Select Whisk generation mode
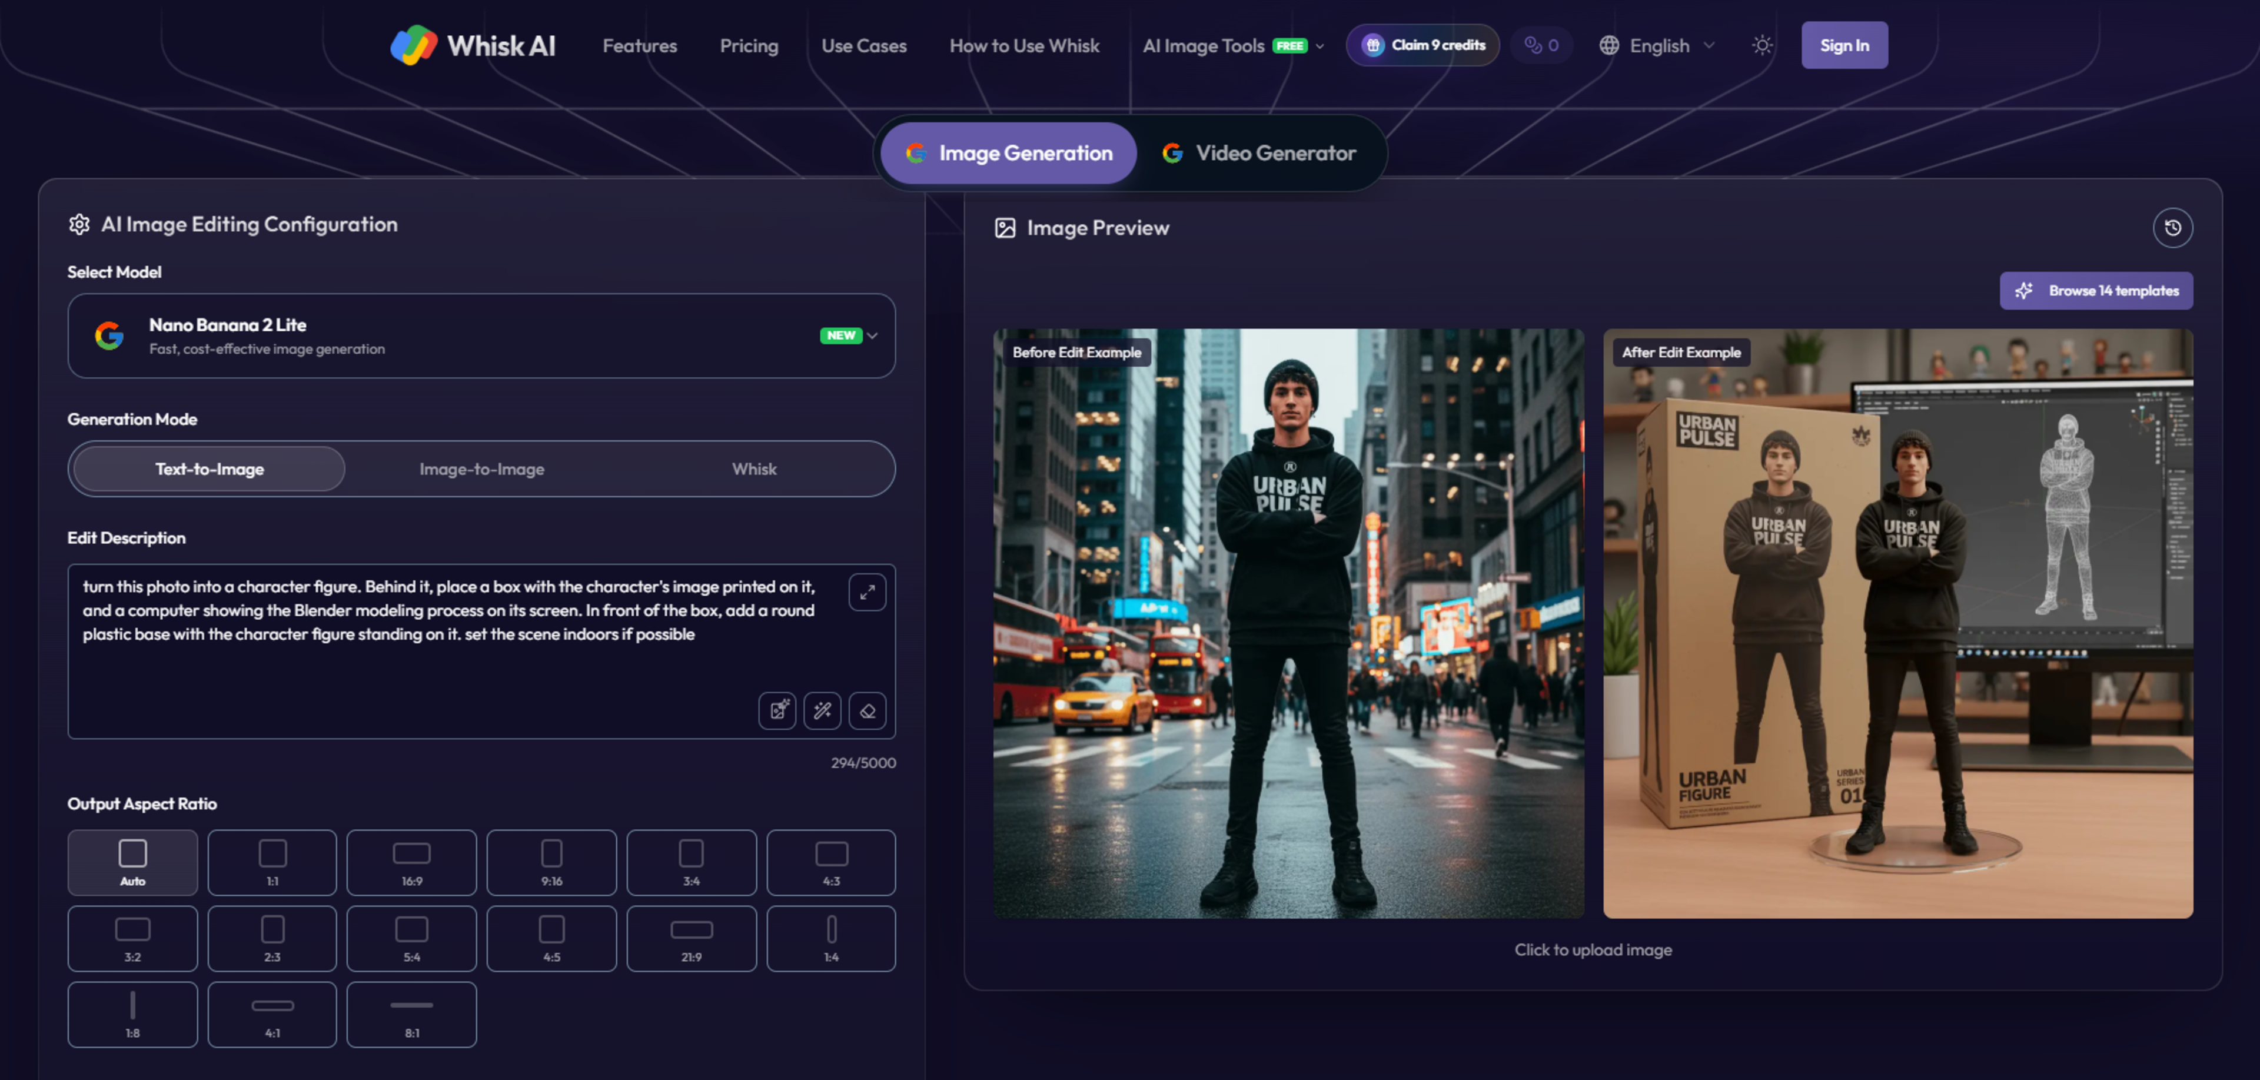This screenshot has width=2260, height=1080. (x=755, y=470)
